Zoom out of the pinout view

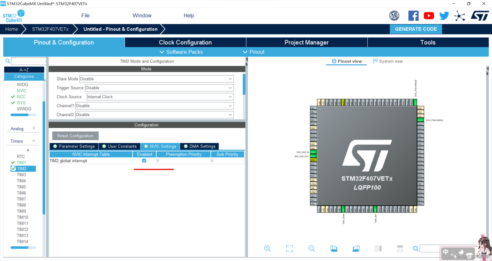tap(311, 248)
